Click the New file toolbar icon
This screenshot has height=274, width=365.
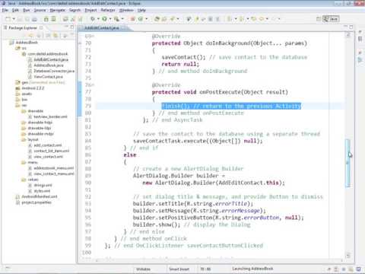(x=8, y=19)
